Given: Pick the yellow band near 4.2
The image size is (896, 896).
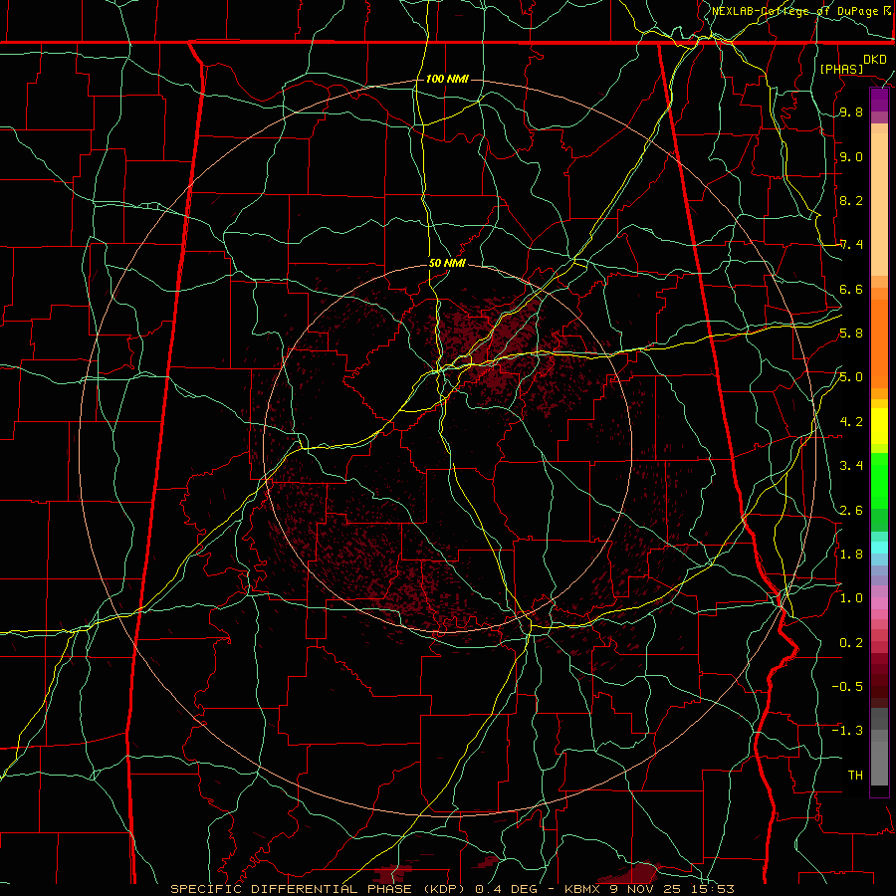Looking at the screenshot, I should coord(879,426).
